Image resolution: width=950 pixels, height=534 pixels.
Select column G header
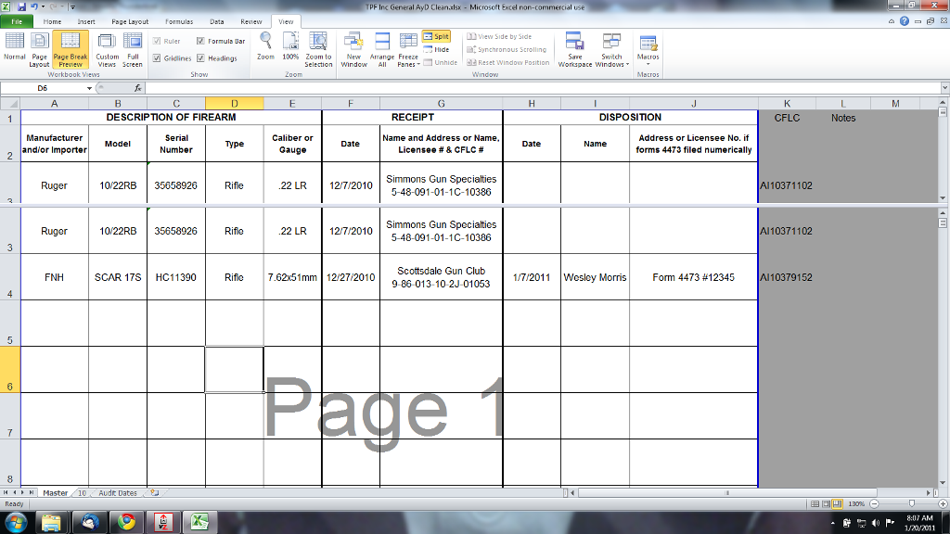coord(441,104)
